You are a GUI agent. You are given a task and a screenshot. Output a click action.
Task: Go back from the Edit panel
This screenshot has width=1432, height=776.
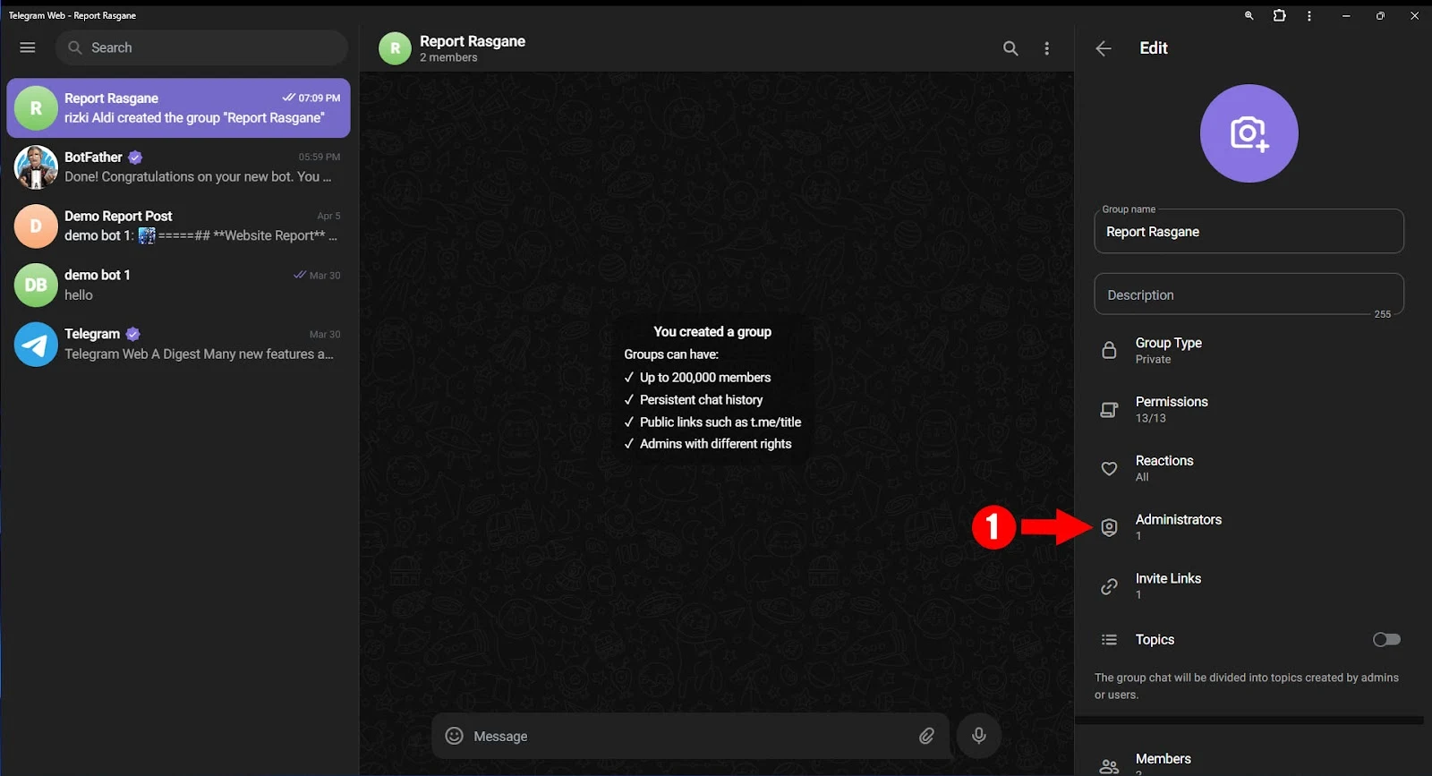[1104, 48]
